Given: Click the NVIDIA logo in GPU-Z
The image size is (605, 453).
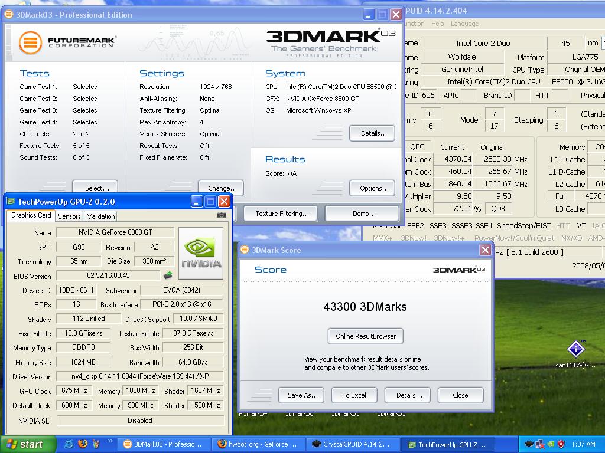Looking at the screenshot, I should [x=201, y=253].
